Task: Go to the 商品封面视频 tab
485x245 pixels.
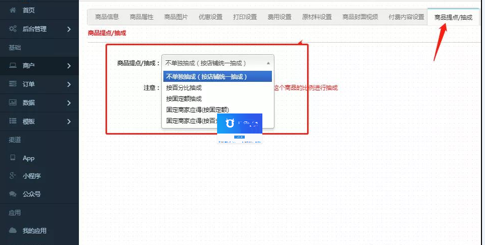Action: point(360,17)
